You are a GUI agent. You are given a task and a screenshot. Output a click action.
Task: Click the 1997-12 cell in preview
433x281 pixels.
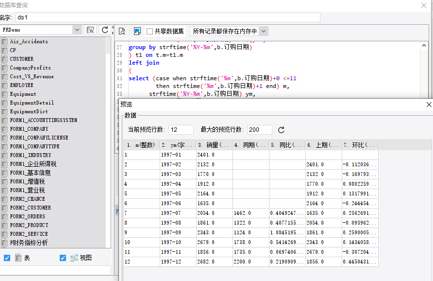(178, 262)
